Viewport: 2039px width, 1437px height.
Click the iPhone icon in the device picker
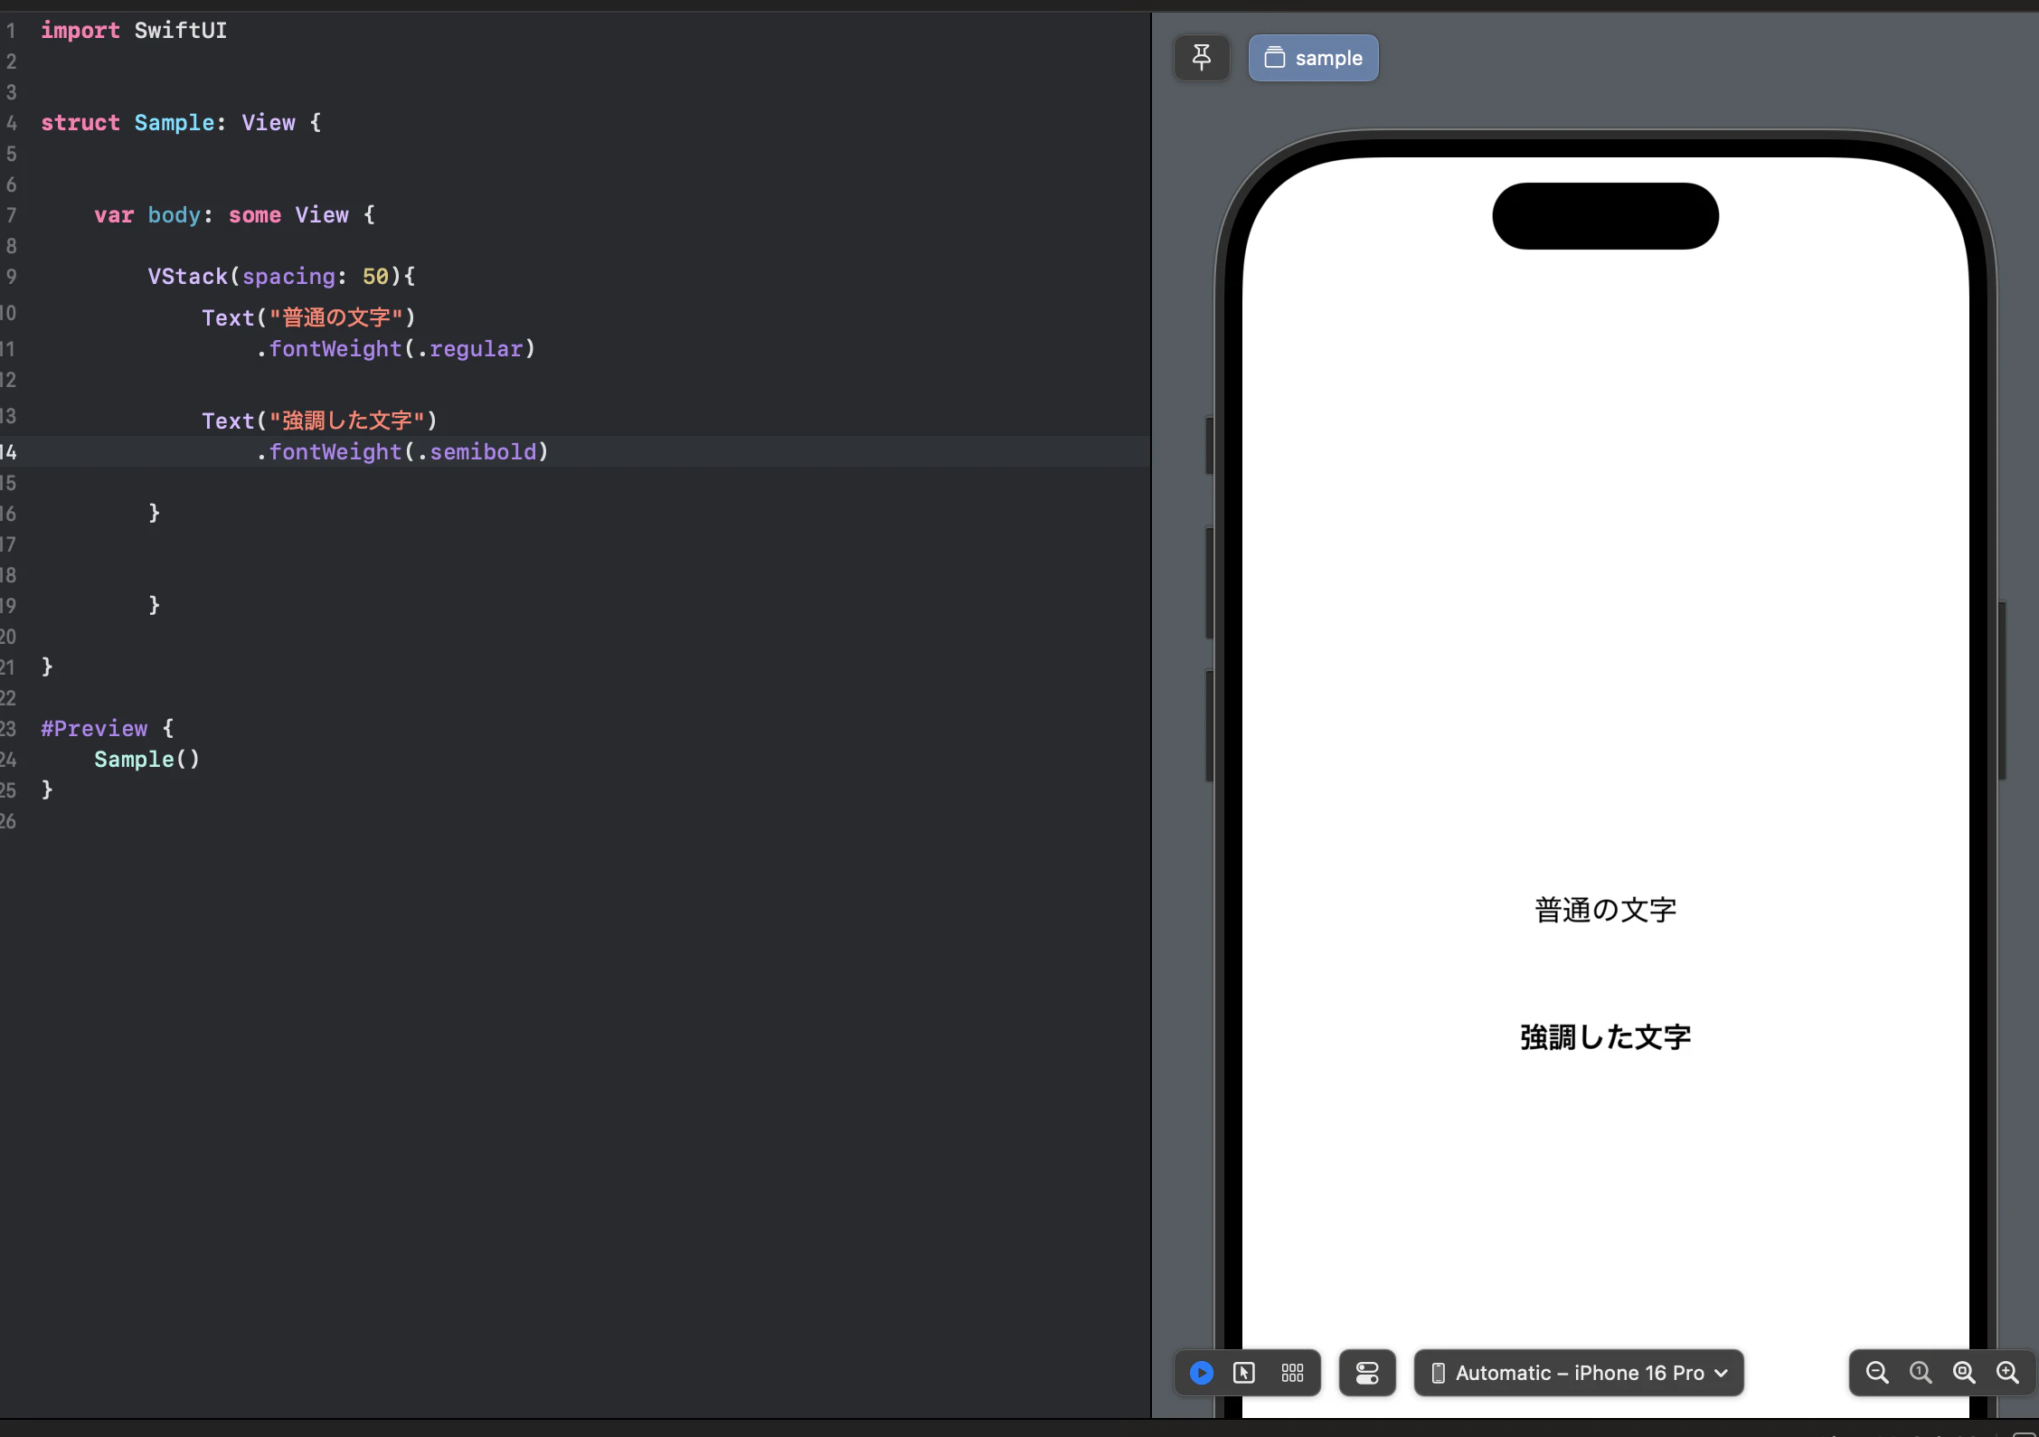[x=1439, y=1373]
